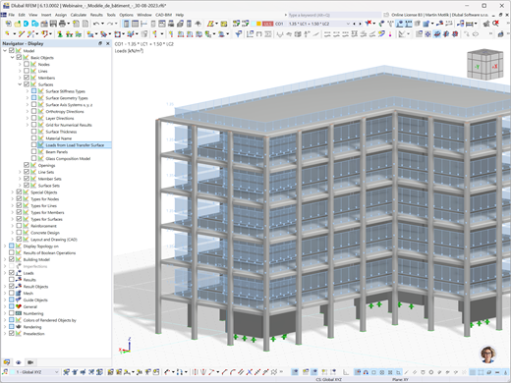511x383 pixels.
Task: Click the keyword search field
Action: click(334, 15)
